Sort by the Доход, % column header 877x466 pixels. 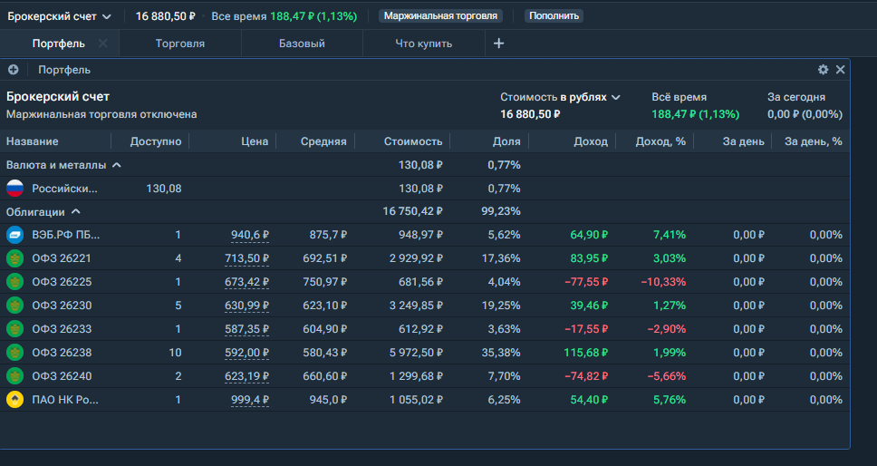click(660, 141)
